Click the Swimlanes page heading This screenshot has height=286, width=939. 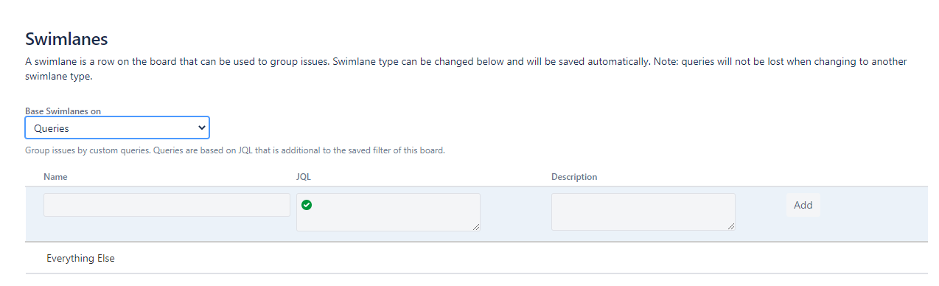[66, 38]
